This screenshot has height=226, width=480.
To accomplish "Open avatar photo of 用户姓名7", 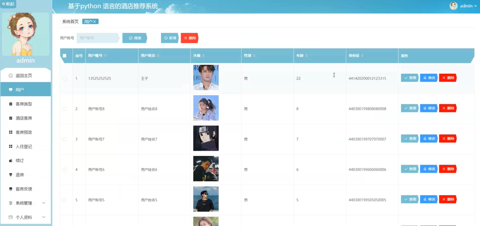I will [x=206, y=138].
